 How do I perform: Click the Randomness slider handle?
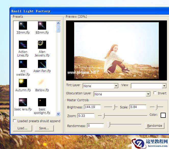tap(109, 124)
